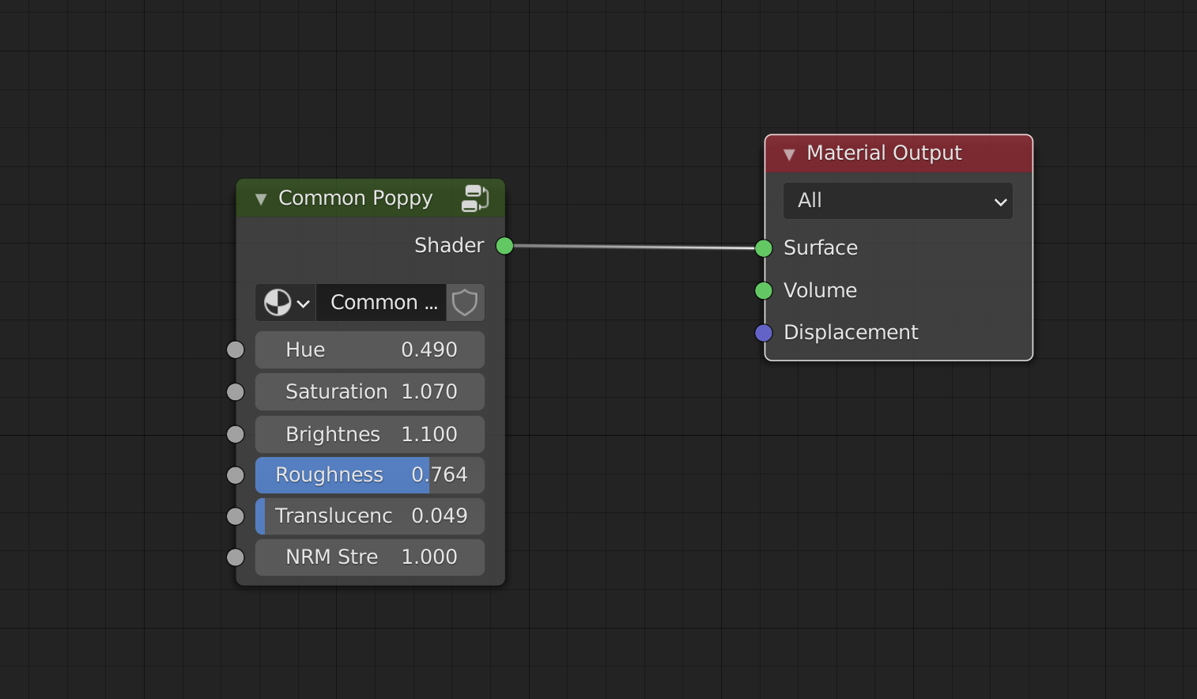Viewport: 1197px width, 699px height.
Task: Collapse the Material Output node
Action: (789, 154)
